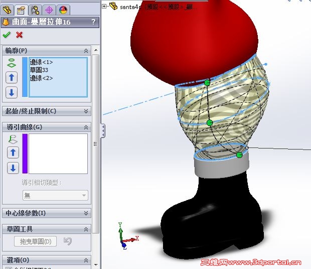Click the purple guide curves color bar

[x=25, y=154]
